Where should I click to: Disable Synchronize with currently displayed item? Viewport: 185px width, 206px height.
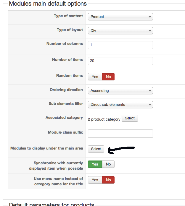(x=108, y=164)
